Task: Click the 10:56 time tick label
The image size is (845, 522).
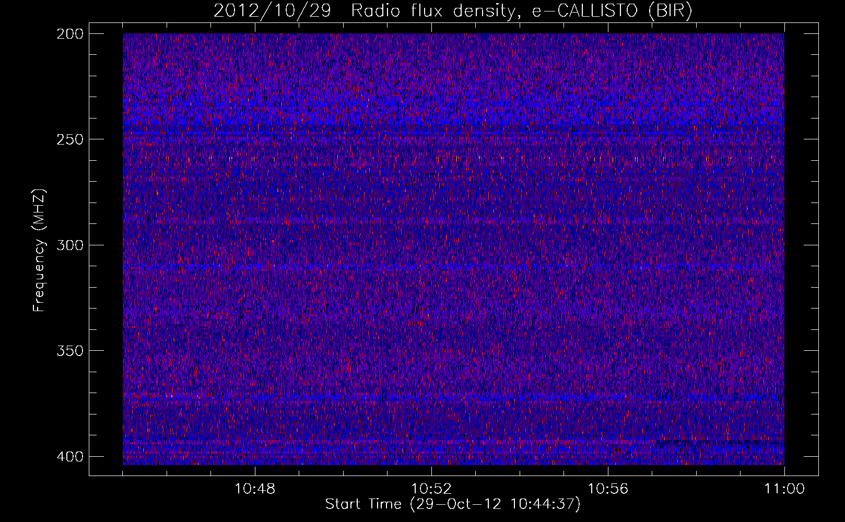Action: 608,489
